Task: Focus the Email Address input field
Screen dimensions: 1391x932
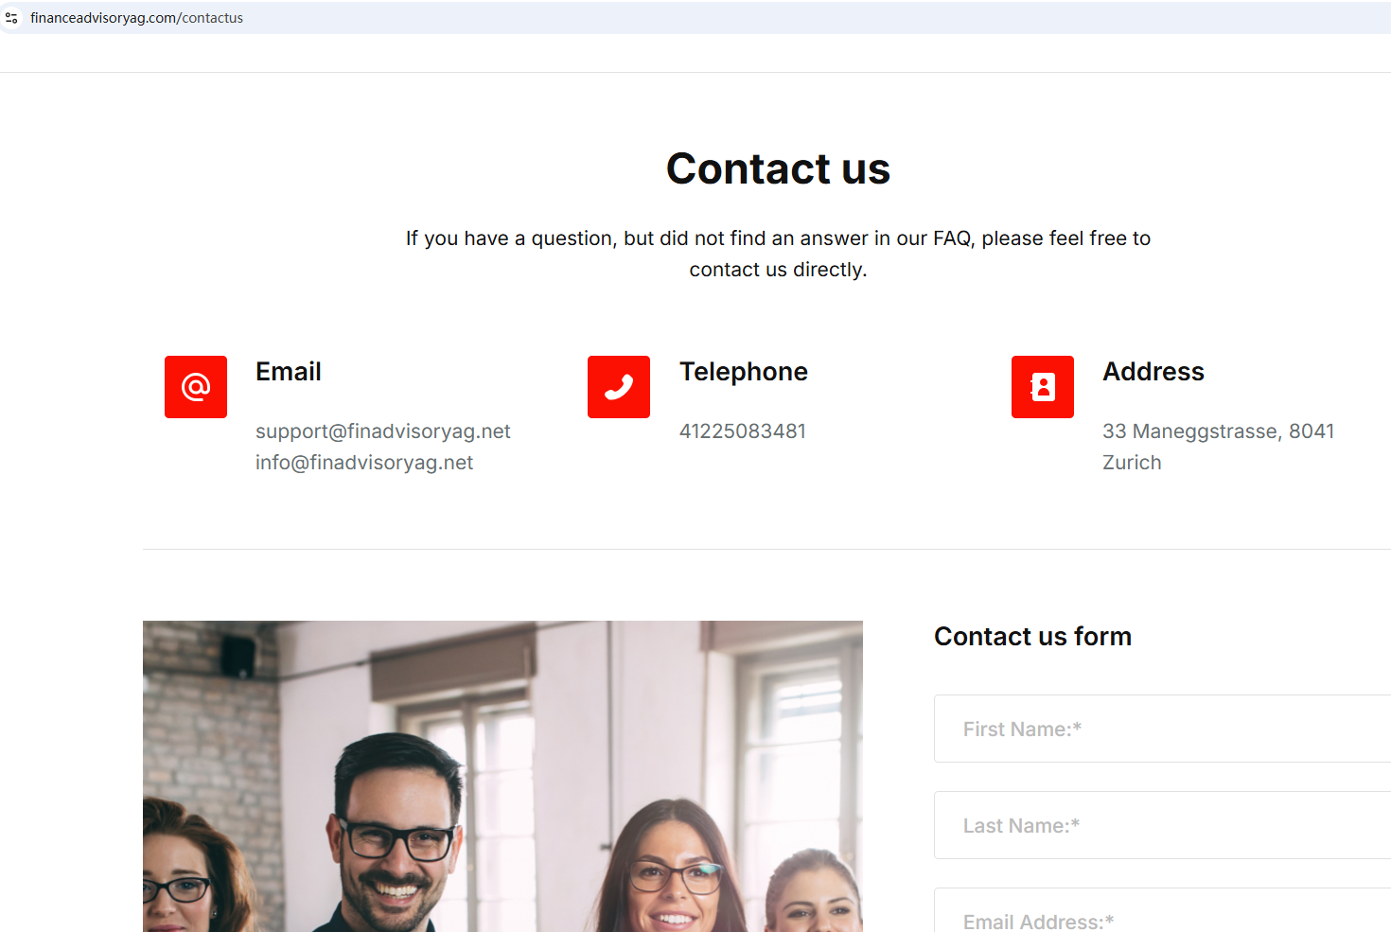Action: (x=1162, y=910)
